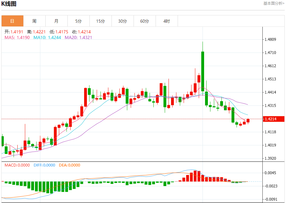The image size is (286, 203).
Task: Switch to the 月 monthly tab
Action: pos(57,21)
